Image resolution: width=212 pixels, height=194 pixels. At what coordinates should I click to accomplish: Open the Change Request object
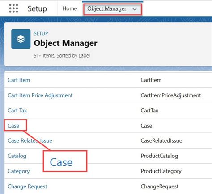(27, 186)
